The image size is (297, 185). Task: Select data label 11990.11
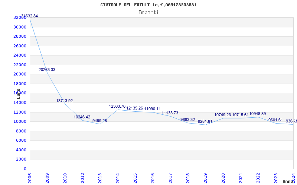tap(152, 109)
